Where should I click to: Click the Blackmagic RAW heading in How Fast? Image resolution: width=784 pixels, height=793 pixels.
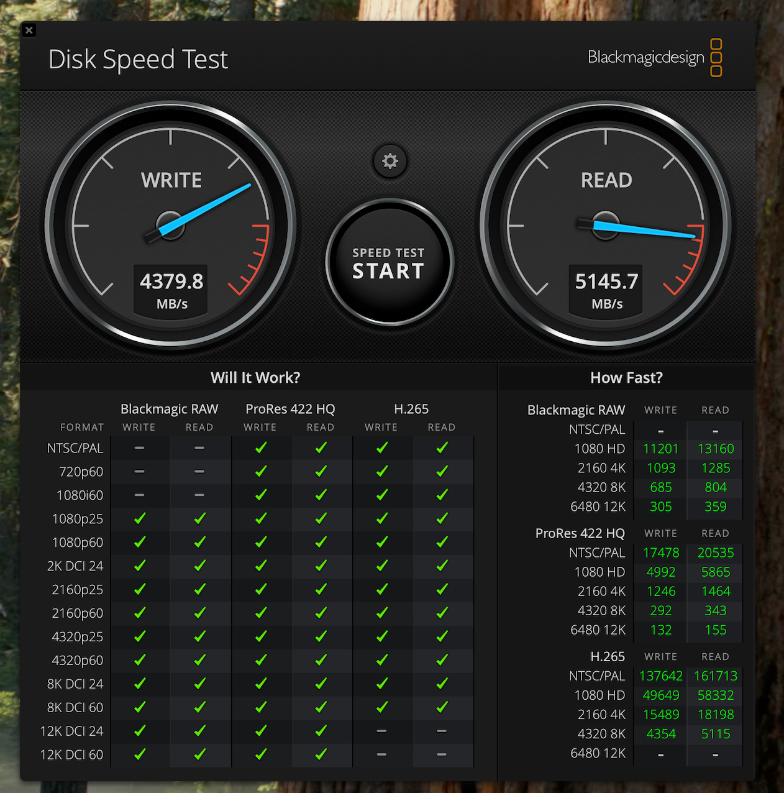coord(576,410)
